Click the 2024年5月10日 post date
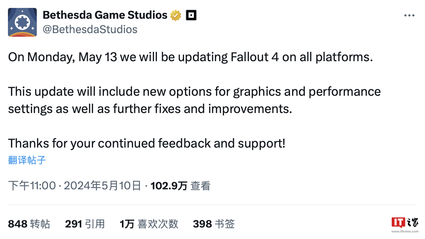The image size is (425, 239). (x=102, y=186)
